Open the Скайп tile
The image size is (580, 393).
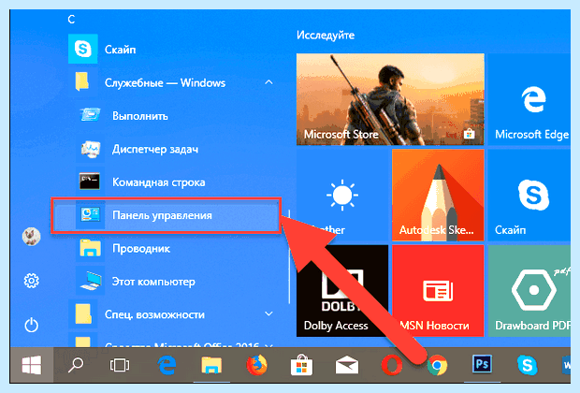click(x=529, y=195)
